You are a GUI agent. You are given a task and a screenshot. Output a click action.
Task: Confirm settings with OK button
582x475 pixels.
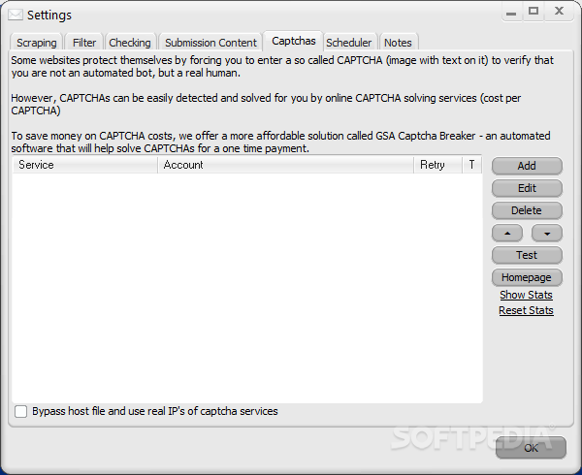[531, 448]
